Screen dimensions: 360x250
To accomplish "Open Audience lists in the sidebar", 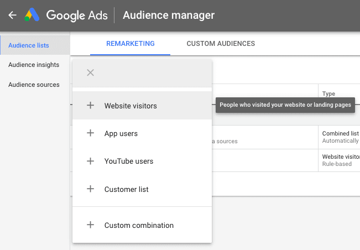I will pyautogui.click(x=29, y=45).
